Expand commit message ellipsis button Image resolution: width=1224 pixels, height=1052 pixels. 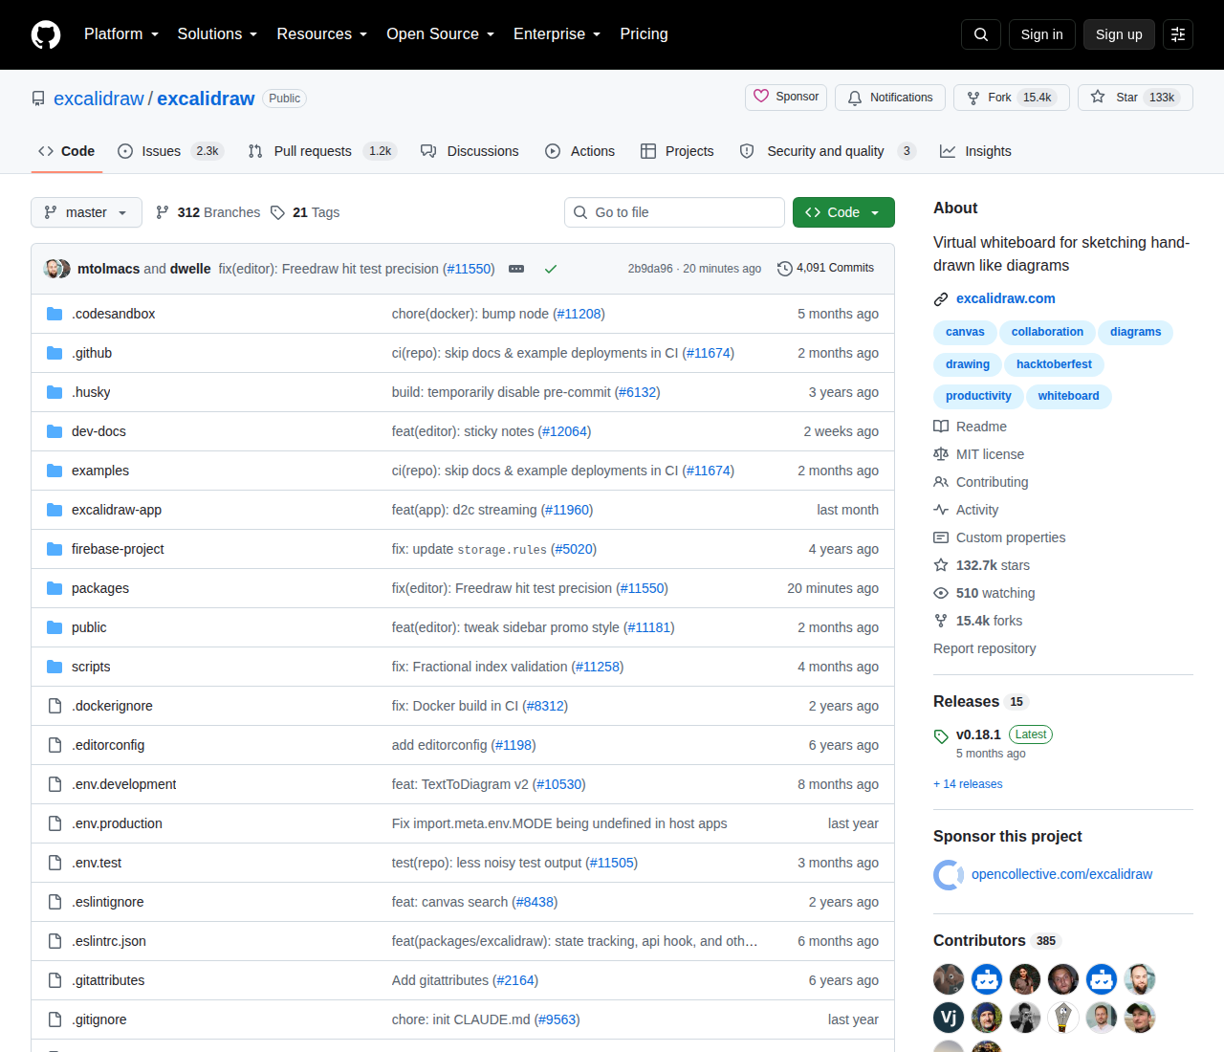click(x=516, y=269)
